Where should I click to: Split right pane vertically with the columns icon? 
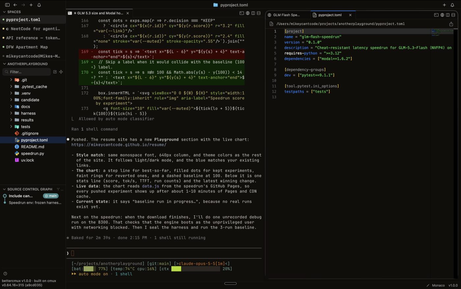tap(448, 15)
